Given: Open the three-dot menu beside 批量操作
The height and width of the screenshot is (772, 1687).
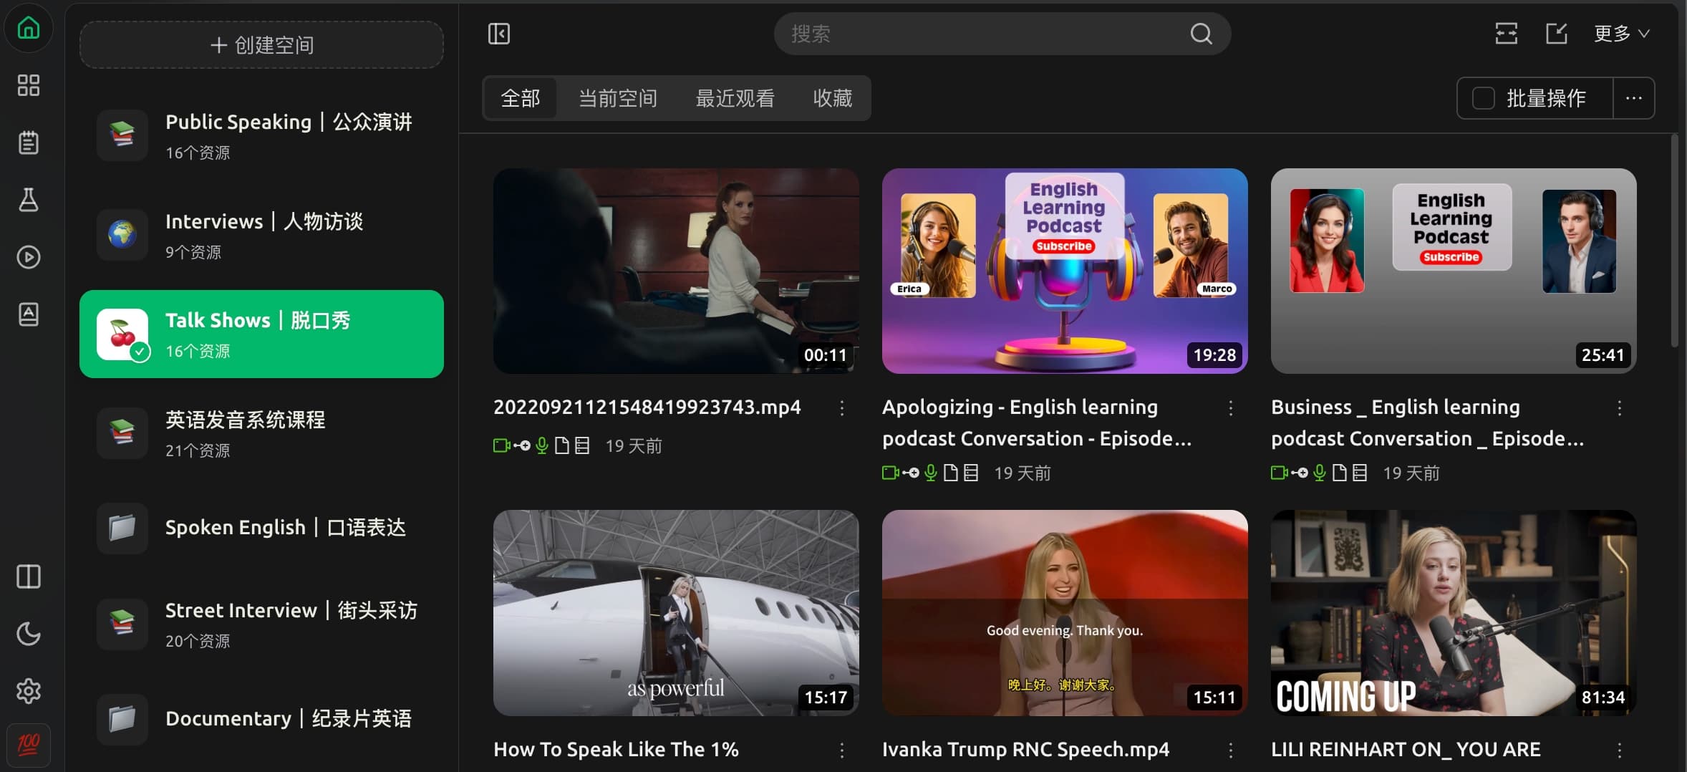Looking at the screenshot, I should tap(1633, 98).
